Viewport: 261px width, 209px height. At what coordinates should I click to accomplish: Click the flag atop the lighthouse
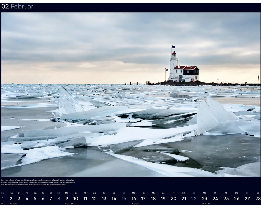(173, 47)
